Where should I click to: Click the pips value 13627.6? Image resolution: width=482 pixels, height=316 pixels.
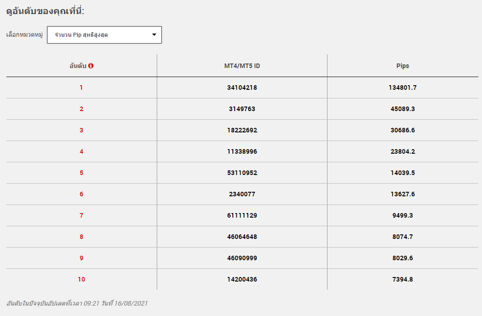click(x=403, y=194)
